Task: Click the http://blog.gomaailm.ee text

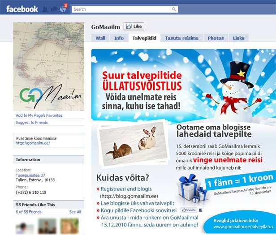Action: pyautogui.click(x=129, y=196)
